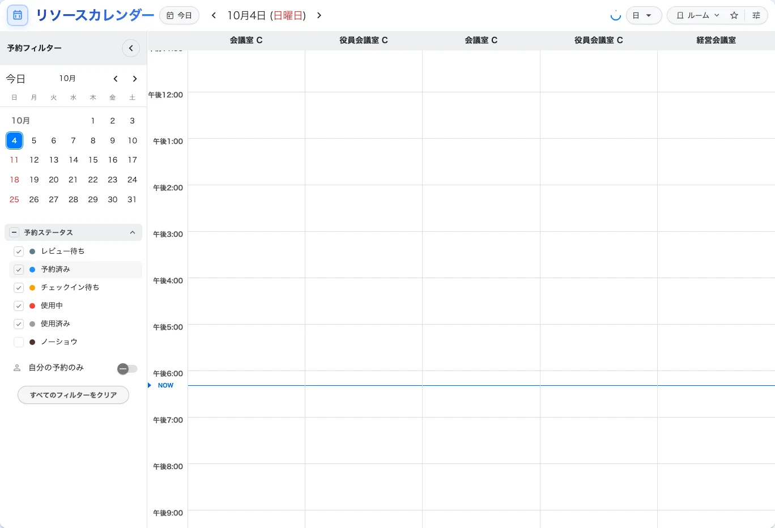Screen dimensions: 775x528
Task: Open the ルーム grouping dropdown
Action: (698, 15)
